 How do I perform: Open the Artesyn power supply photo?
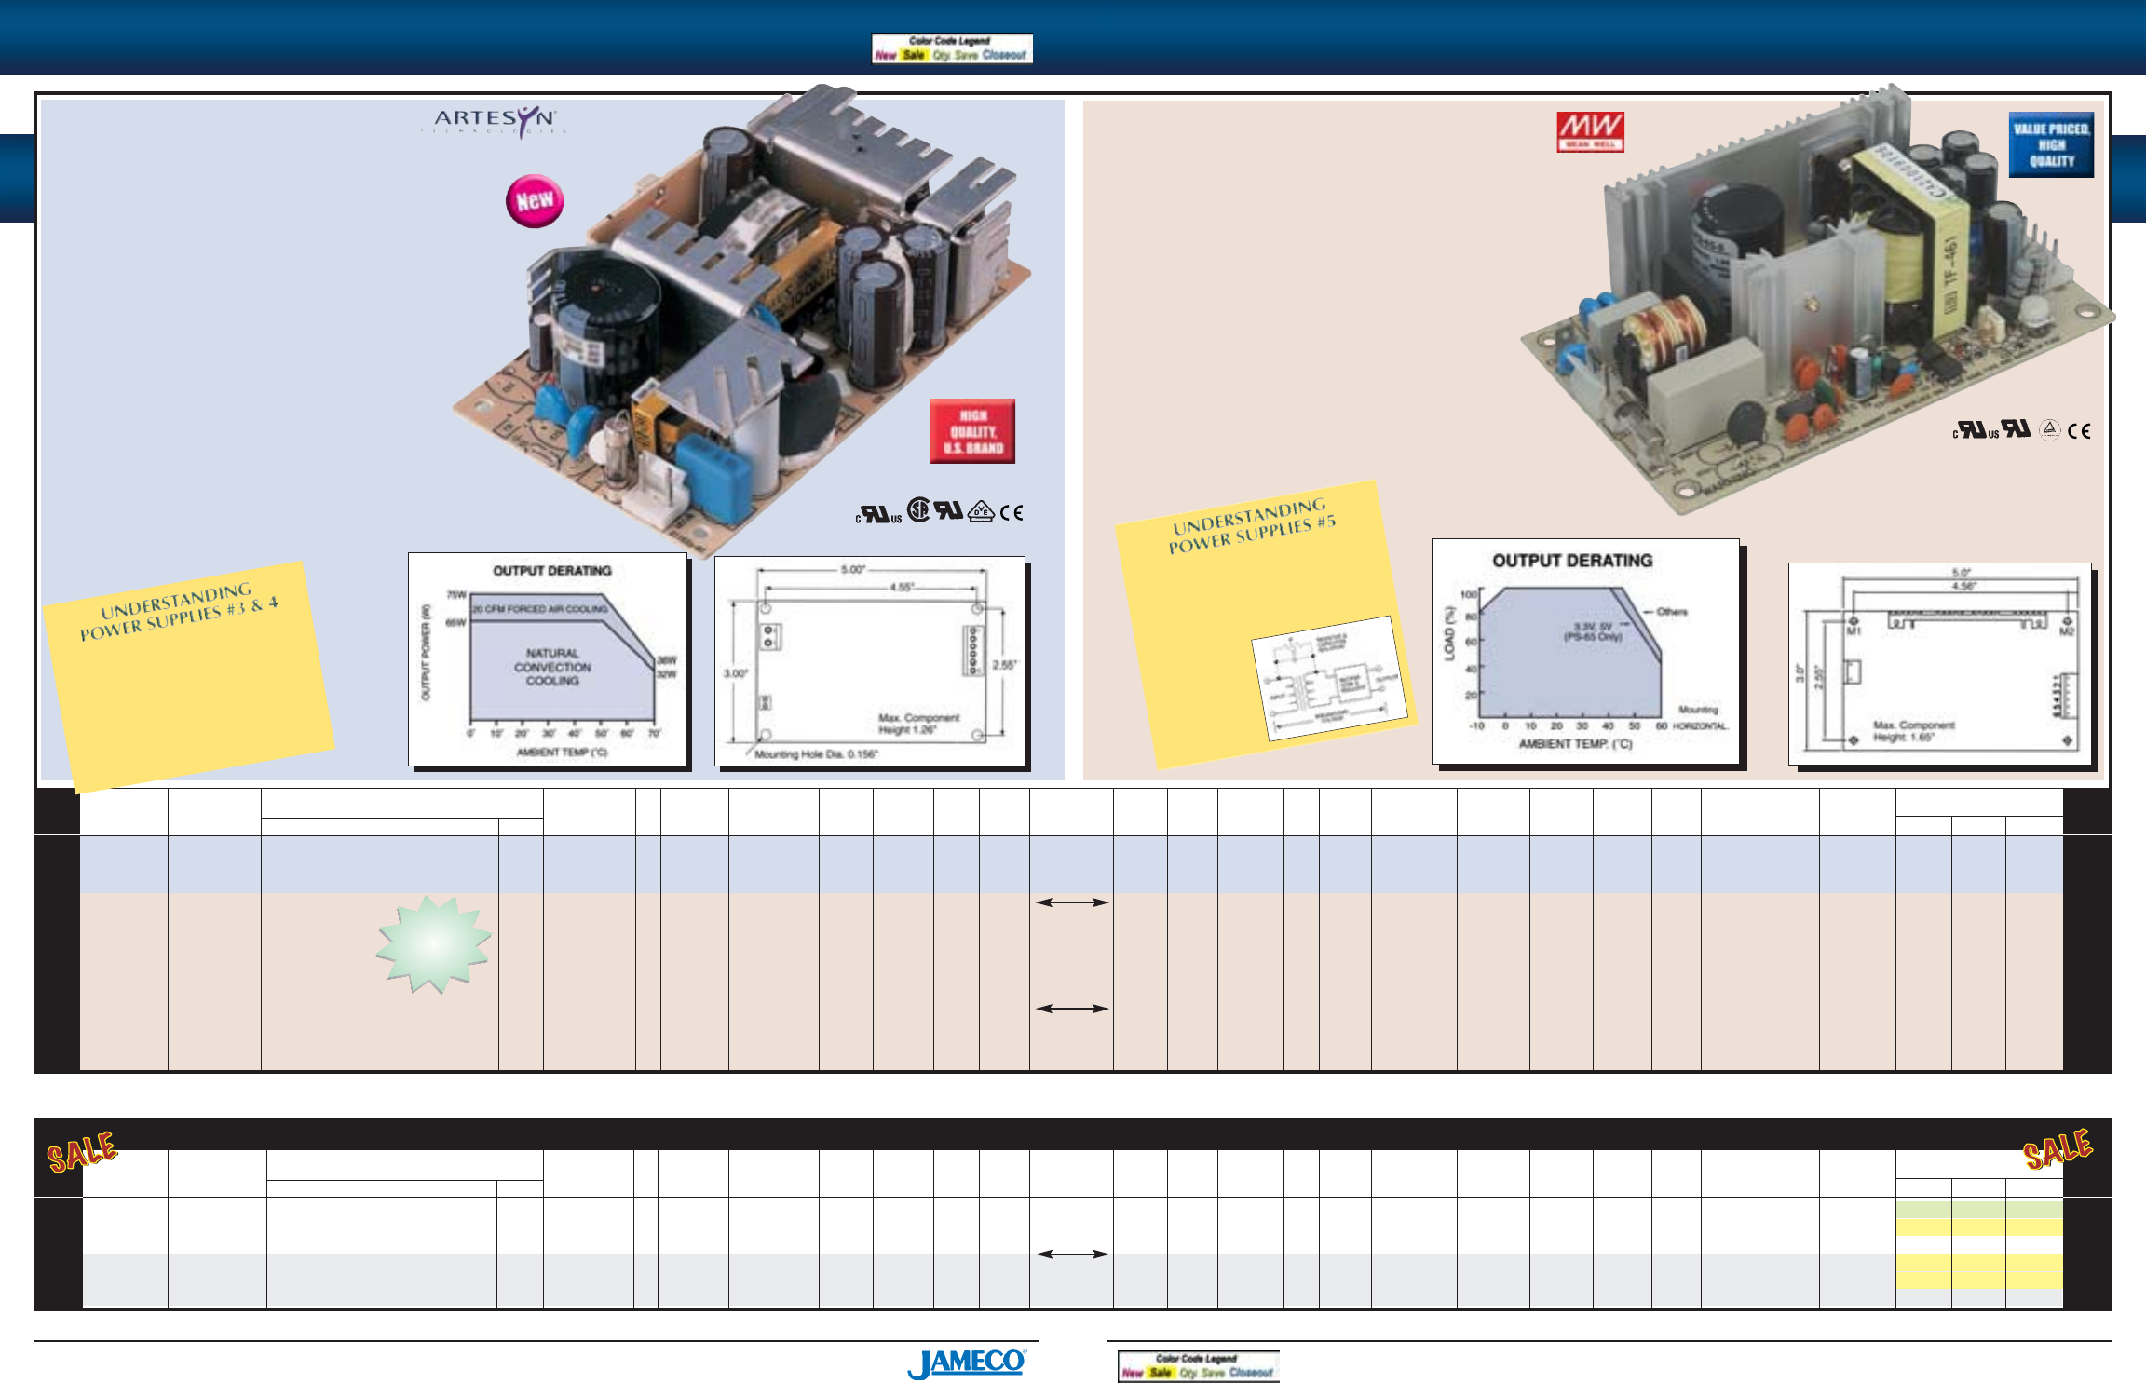[742, 321]
